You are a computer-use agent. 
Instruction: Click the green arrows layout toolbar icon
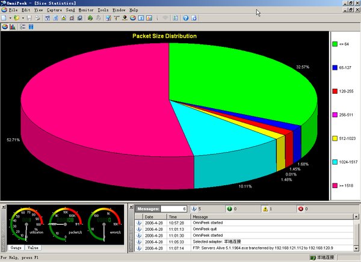point(176,18)
